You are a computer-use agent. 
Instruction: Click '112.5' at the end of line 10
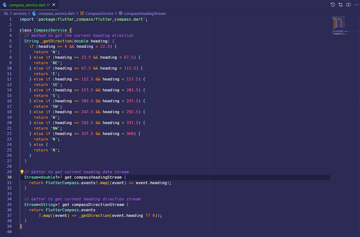(130, 68)
